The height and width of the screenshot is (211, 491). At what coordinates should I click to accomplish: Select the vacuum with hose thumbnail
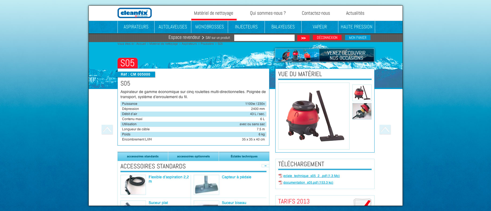point(362,93)
